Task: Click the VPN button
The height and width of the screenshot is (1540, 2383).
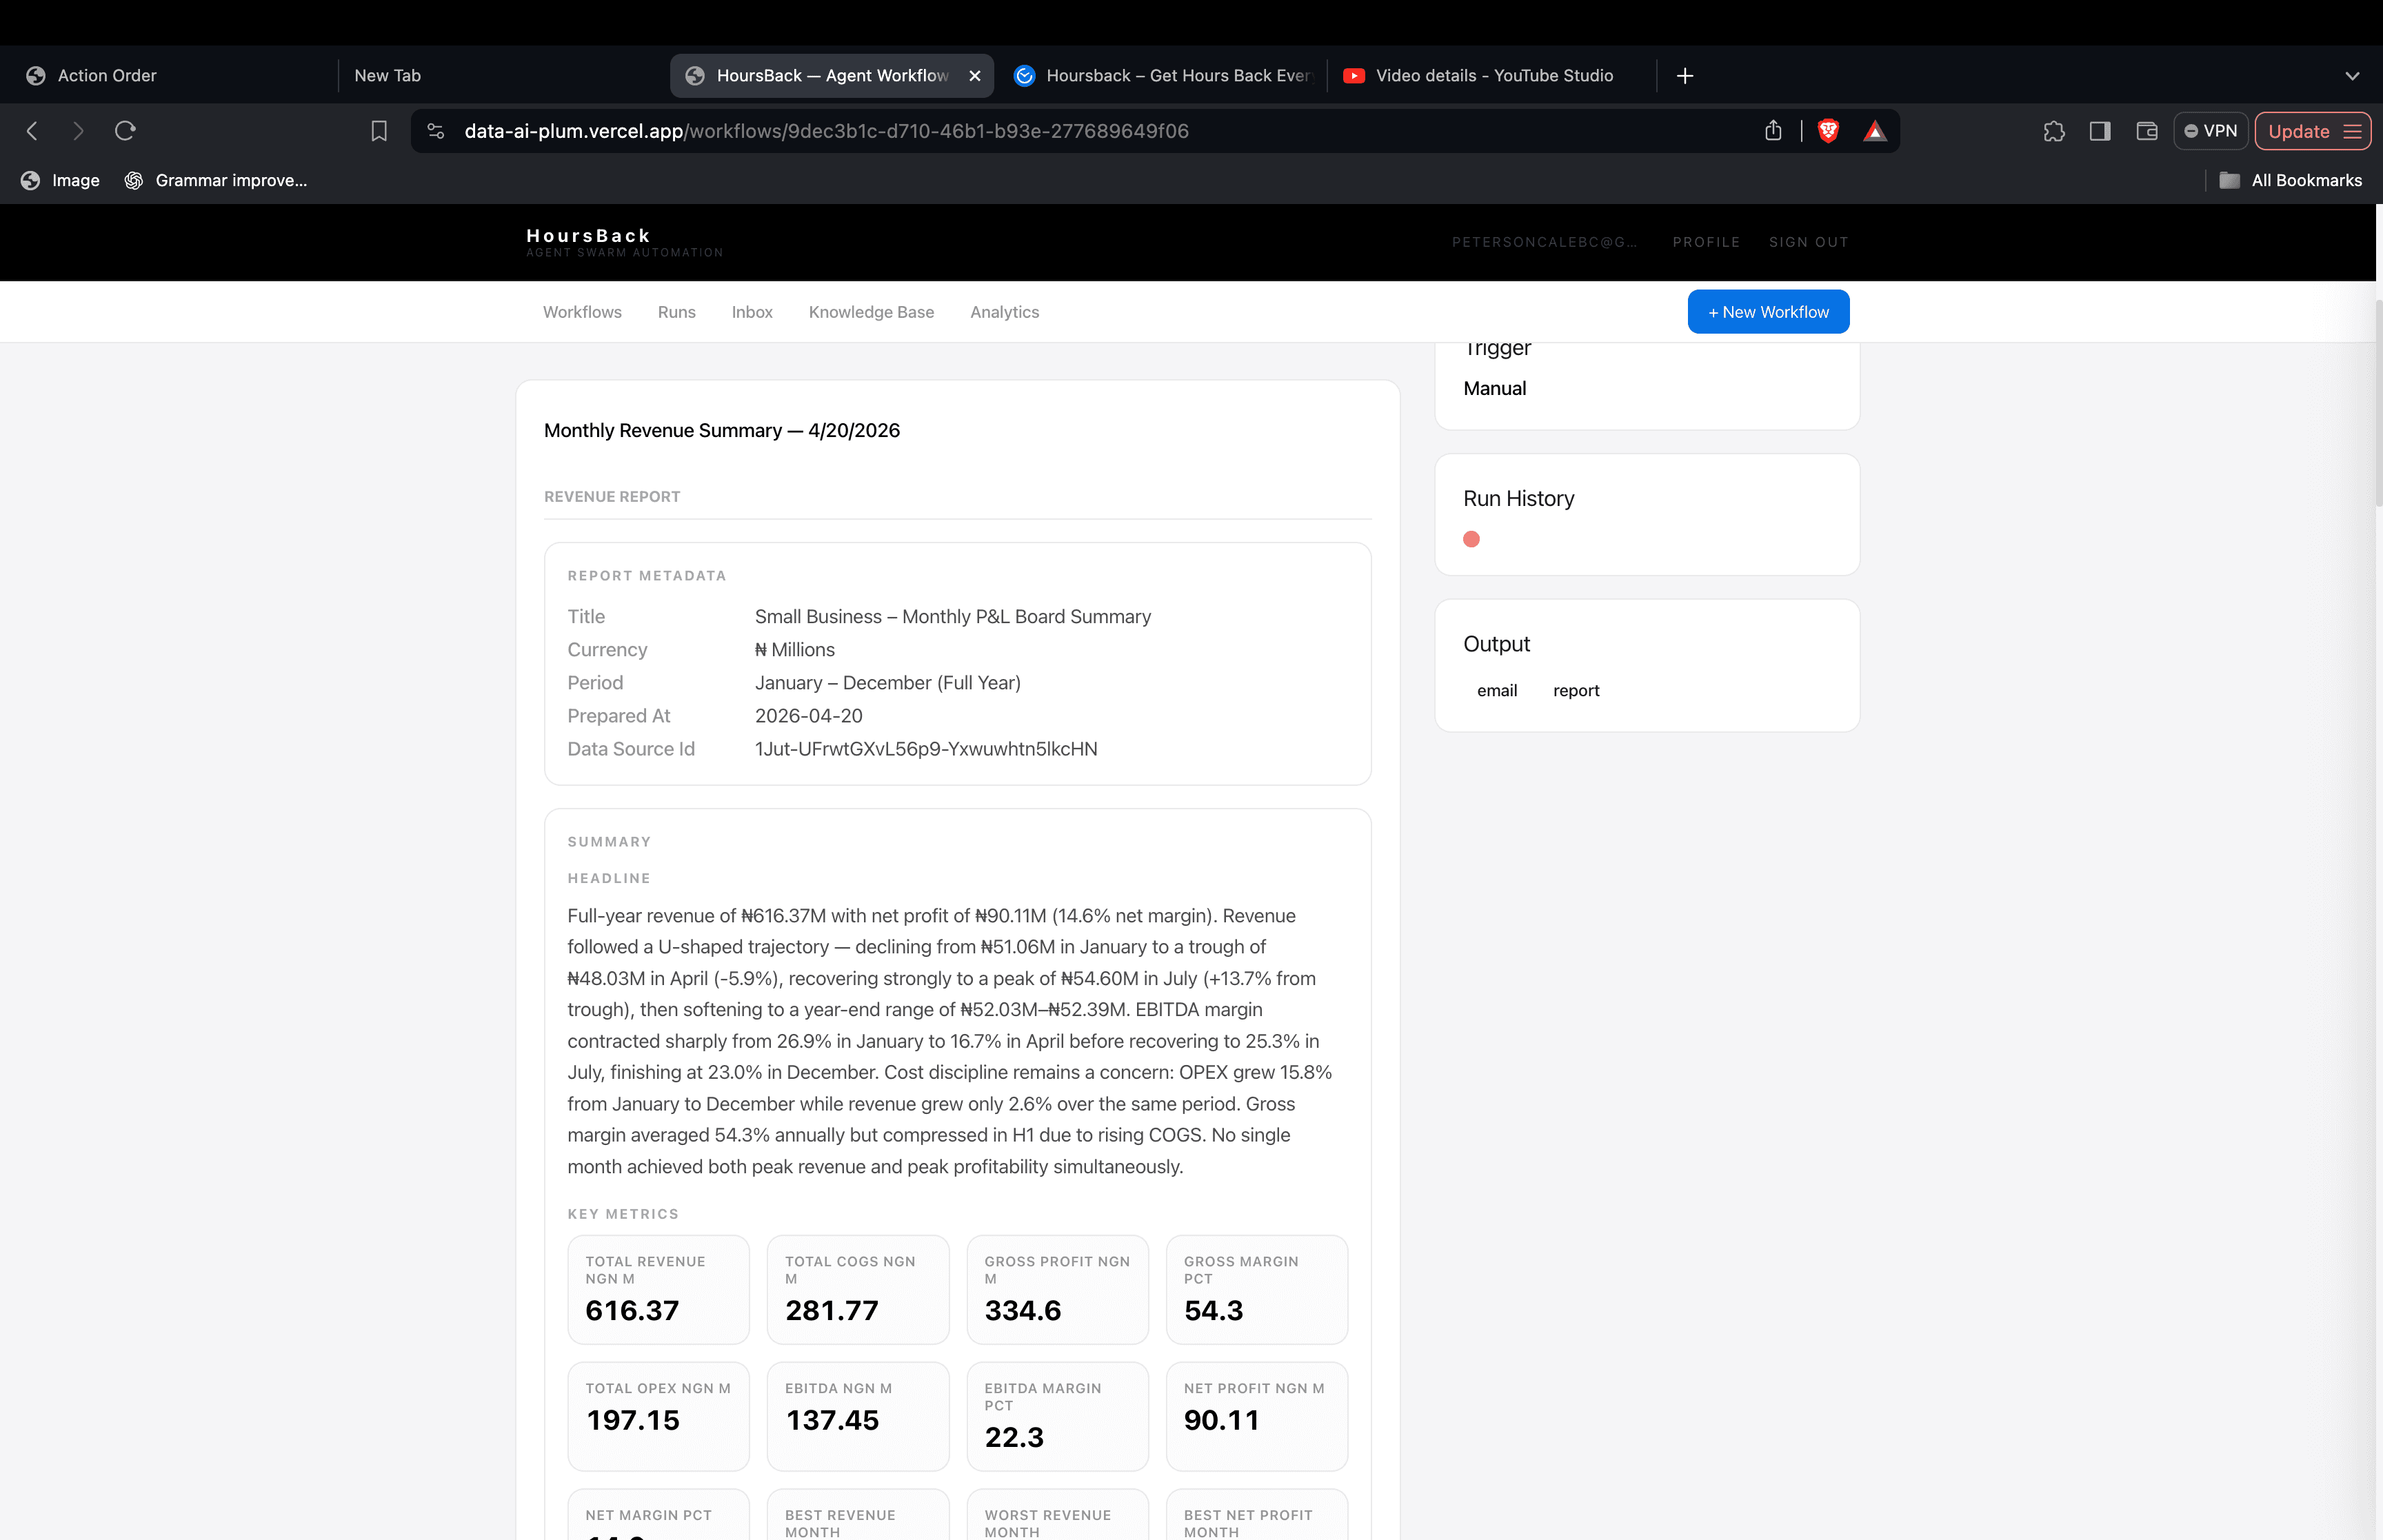Action: point(2210,131)
